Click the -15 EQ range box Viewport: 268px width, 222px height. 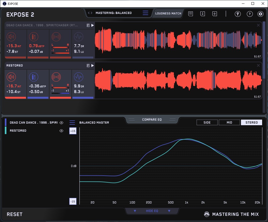(73, 201)
